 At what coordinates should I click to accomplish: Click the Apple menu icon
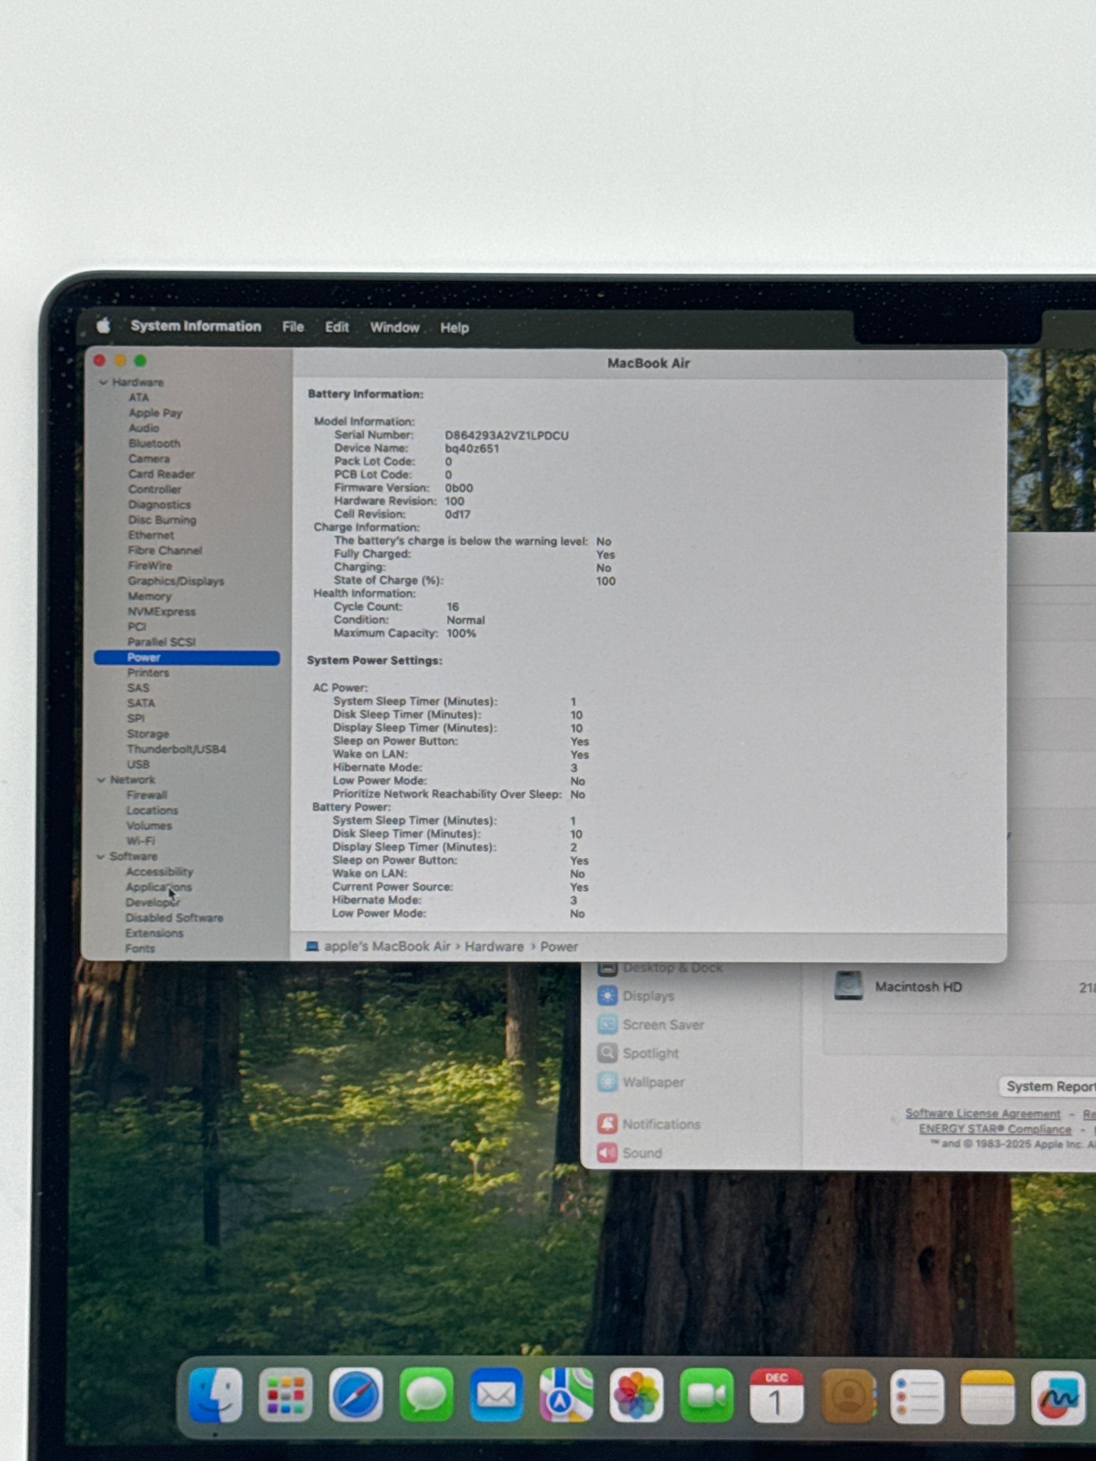click(104, 325)
